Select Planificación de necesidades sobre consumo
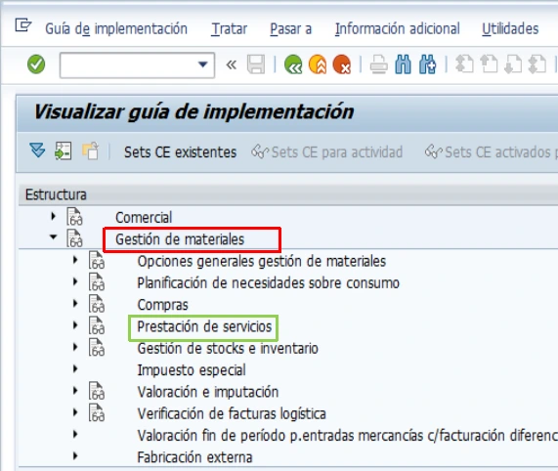 coord(269,283)
